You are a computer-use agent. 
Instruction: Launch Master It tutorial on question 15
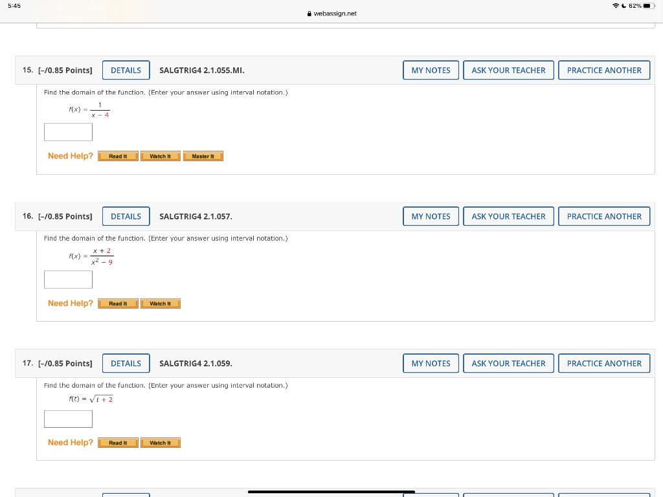pos(203,155)
